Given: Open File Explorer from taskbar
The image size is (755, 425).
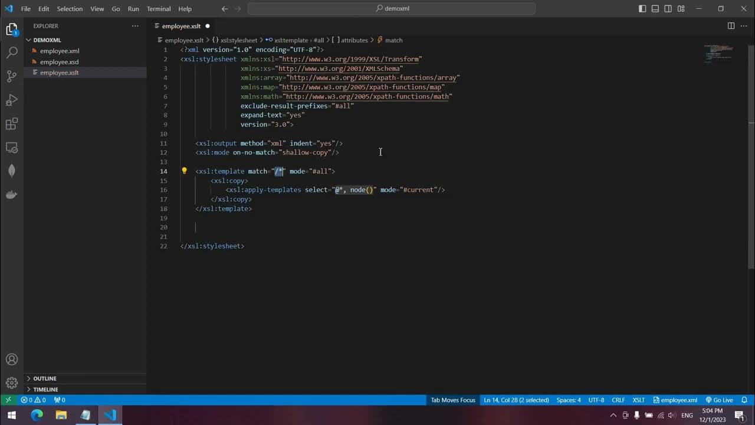Looking at the screenshot, I should [61, 415].
